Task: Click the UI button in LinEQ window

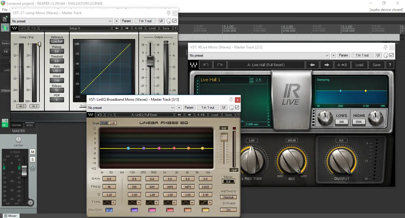Action: [224, 108]
